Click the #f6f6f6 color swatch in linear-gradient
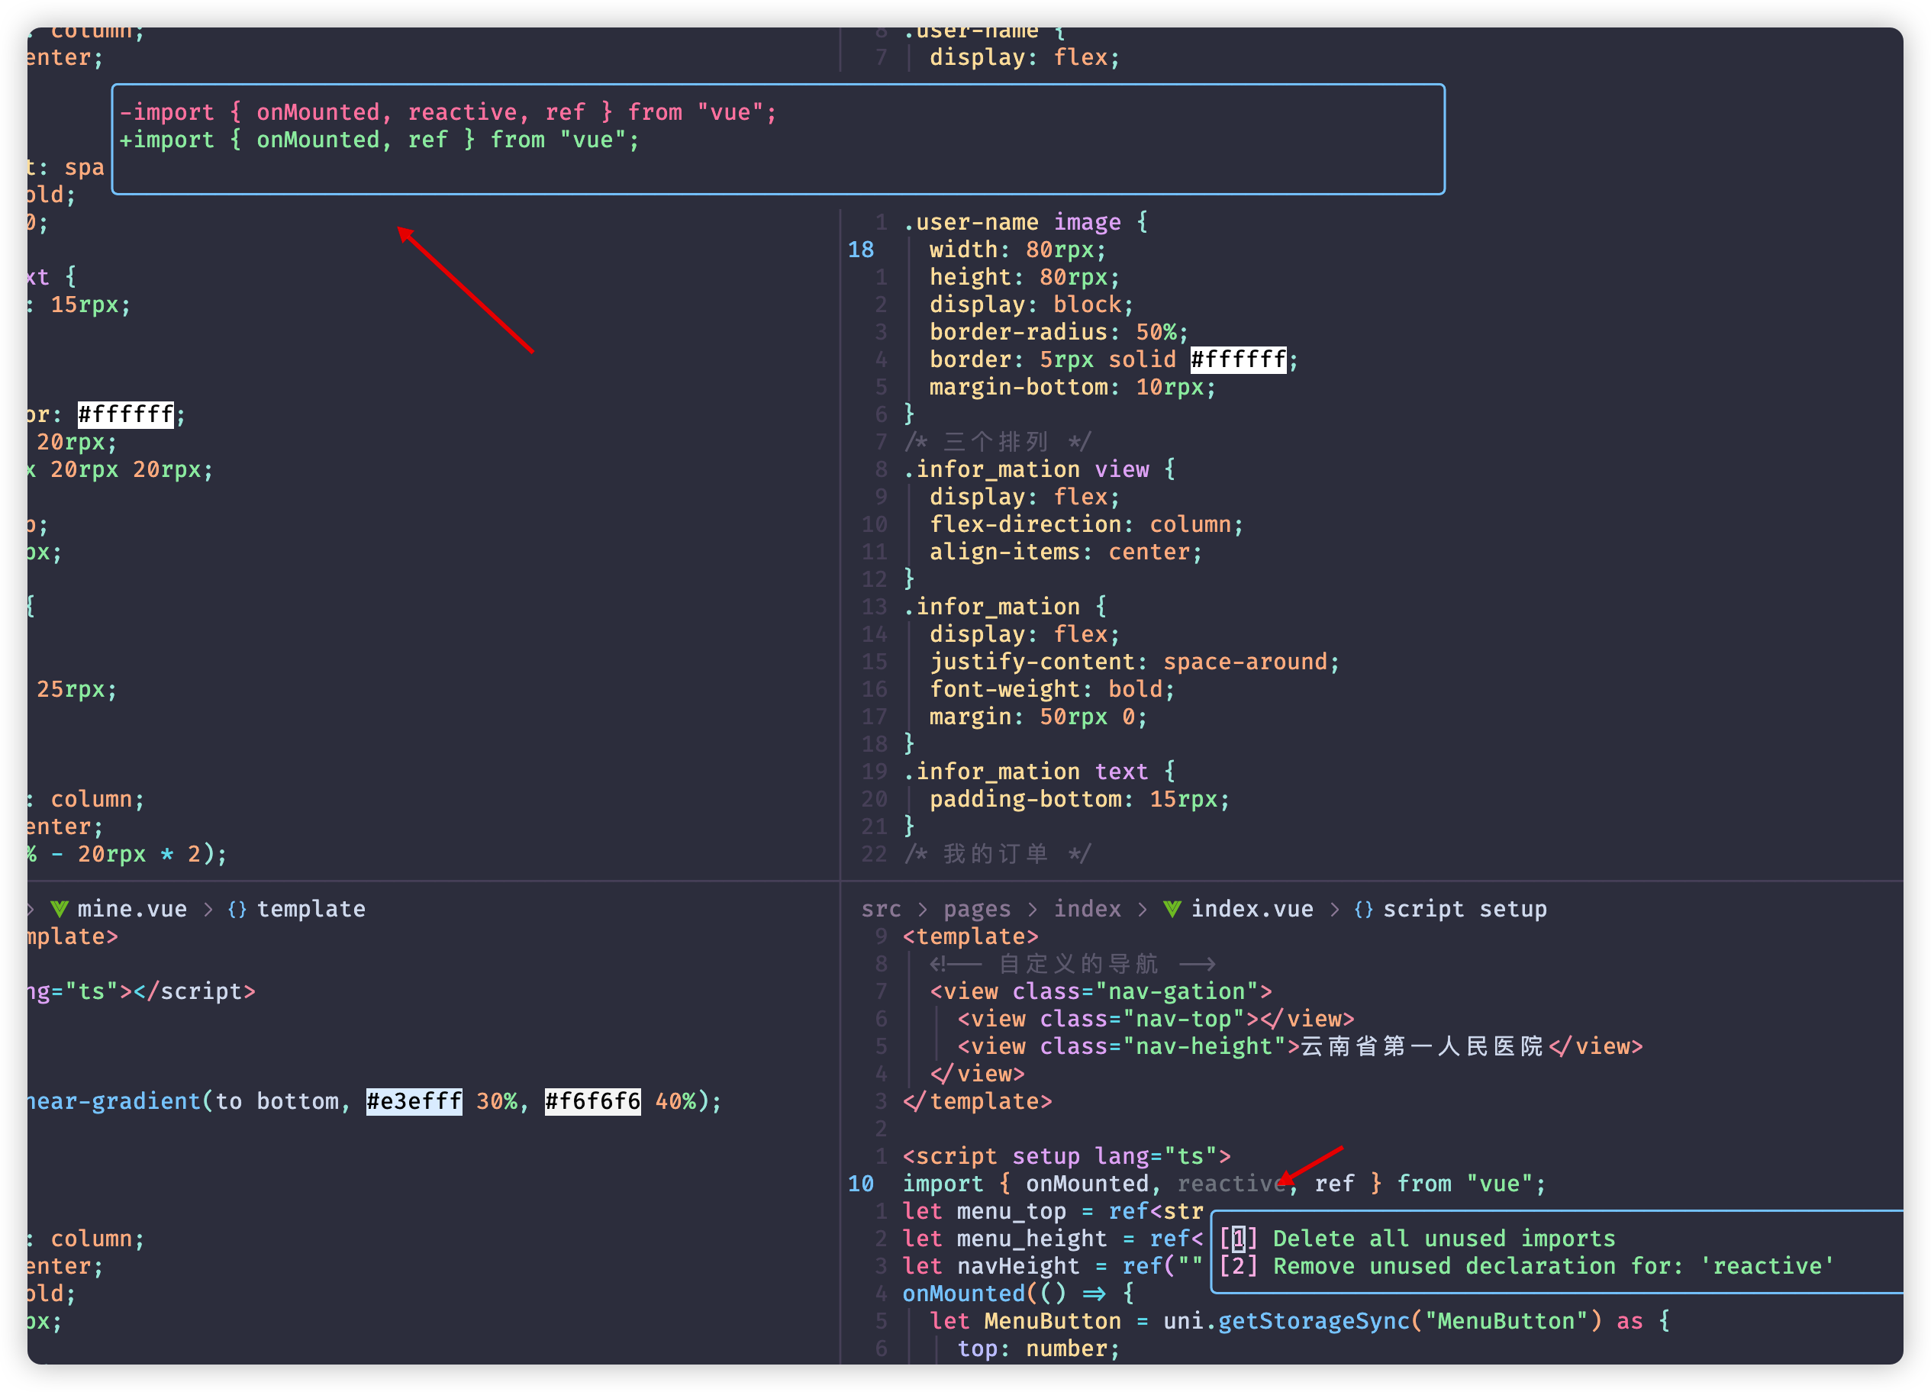 coord(592,1100)
